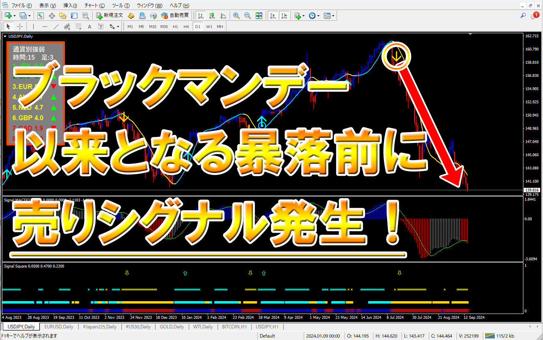543x340 pixels.
Task: Open the Periods clock icon
Action: [312, 16]
